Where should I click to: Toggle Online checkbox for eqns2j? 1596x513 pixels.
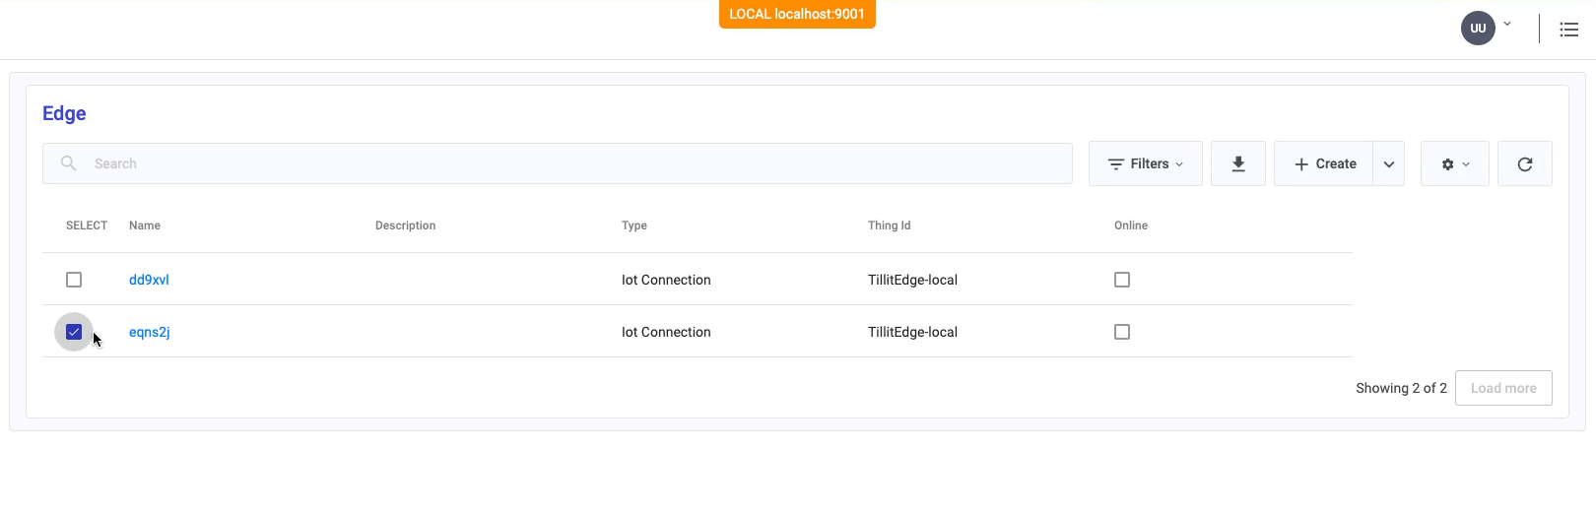1121,332
